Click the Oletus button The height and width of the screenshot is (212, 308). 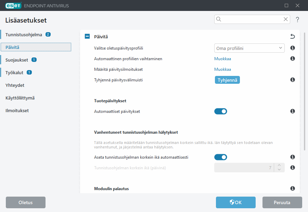26,202
